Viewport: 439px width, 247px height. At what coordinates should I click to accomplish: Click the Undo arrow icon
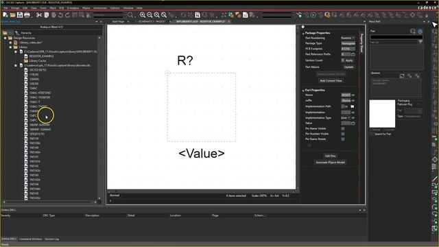click(60, 15)
